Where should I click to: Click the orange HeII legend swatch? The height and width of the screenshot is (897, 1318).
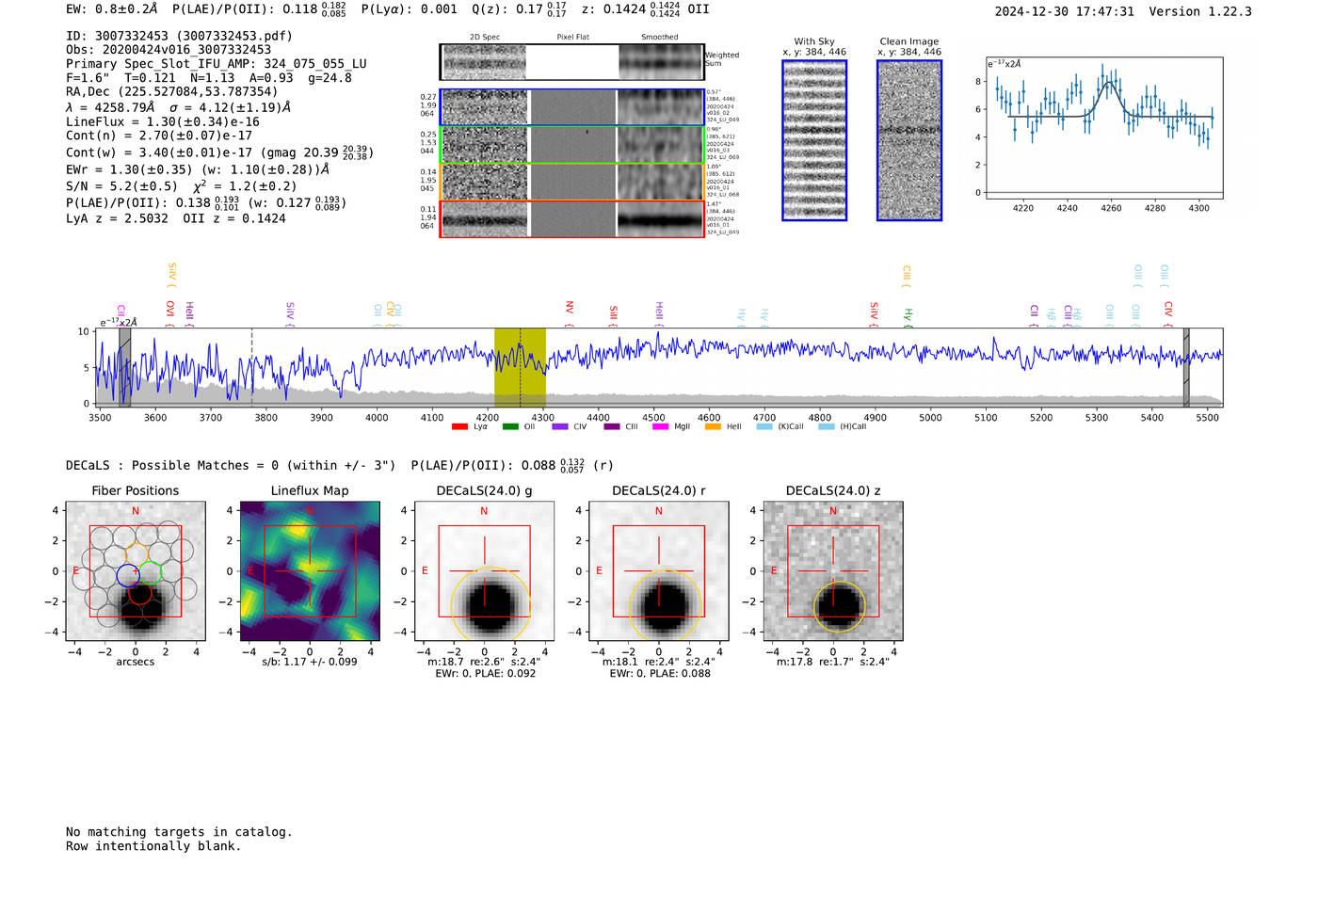click(713, 426)
